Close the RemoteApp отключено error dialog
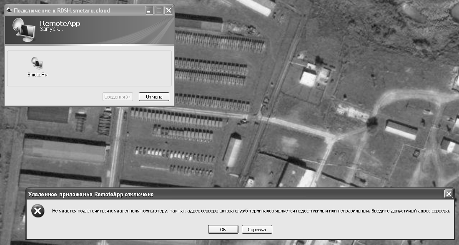This screenshot has width=459, height=245. tap(449, 194)
